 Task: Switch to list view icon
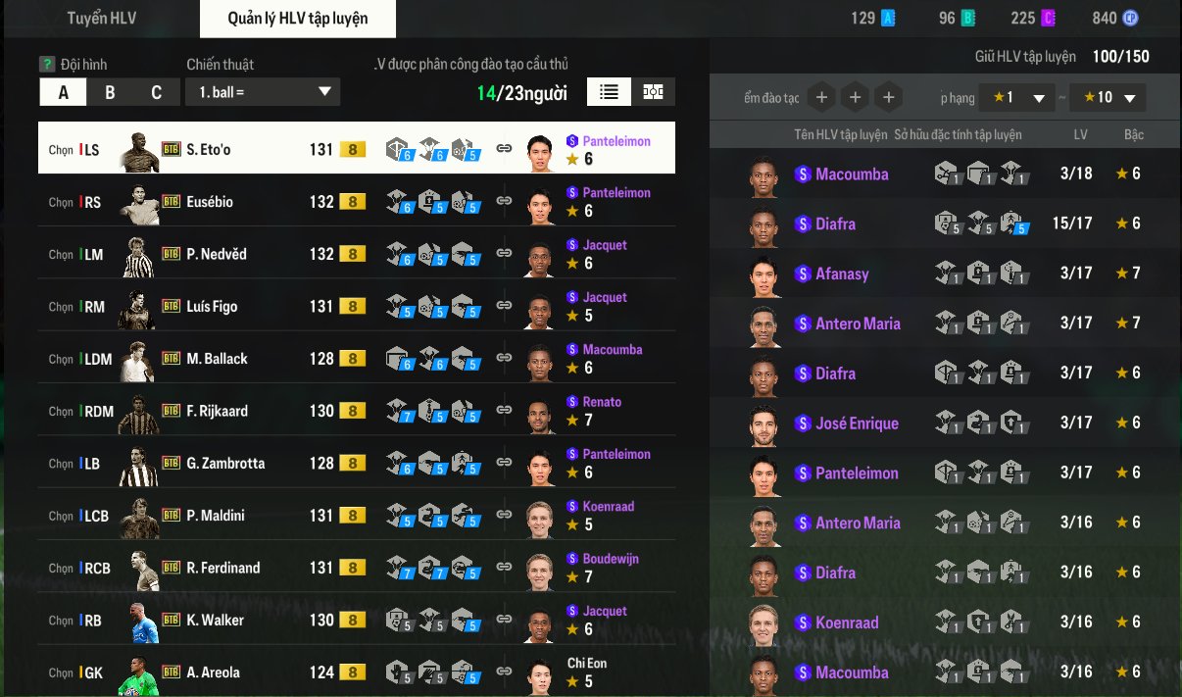(x=609, y=92)
